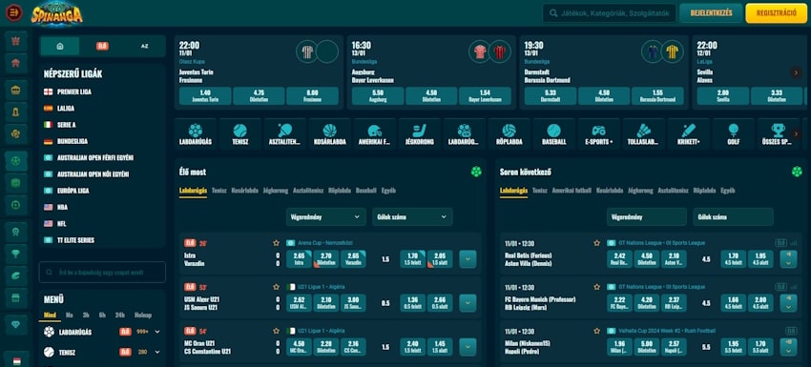
Task: Open the trophy icon in the left sidebar
Action: (15, 254)
